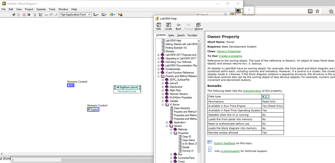Select the Glossary help topic
Viewport: 335px width, 163px height.
[x=170, y=51]
